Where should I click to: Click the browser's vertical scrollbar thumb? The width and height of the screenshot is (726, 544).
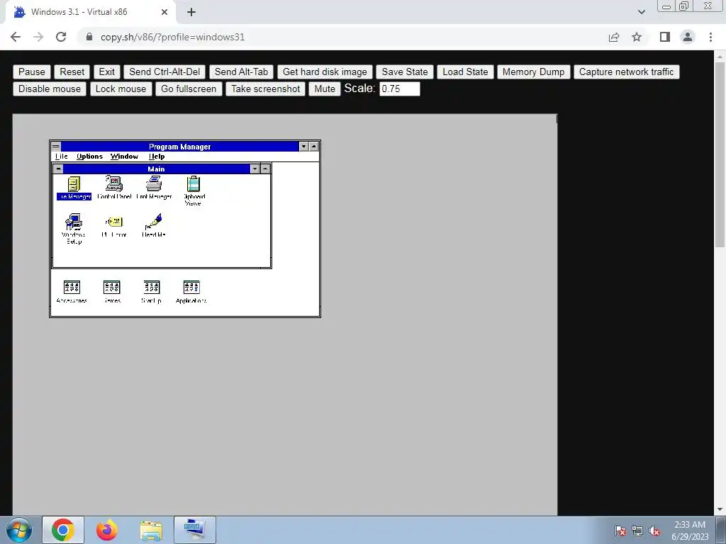tap(720, 155)
